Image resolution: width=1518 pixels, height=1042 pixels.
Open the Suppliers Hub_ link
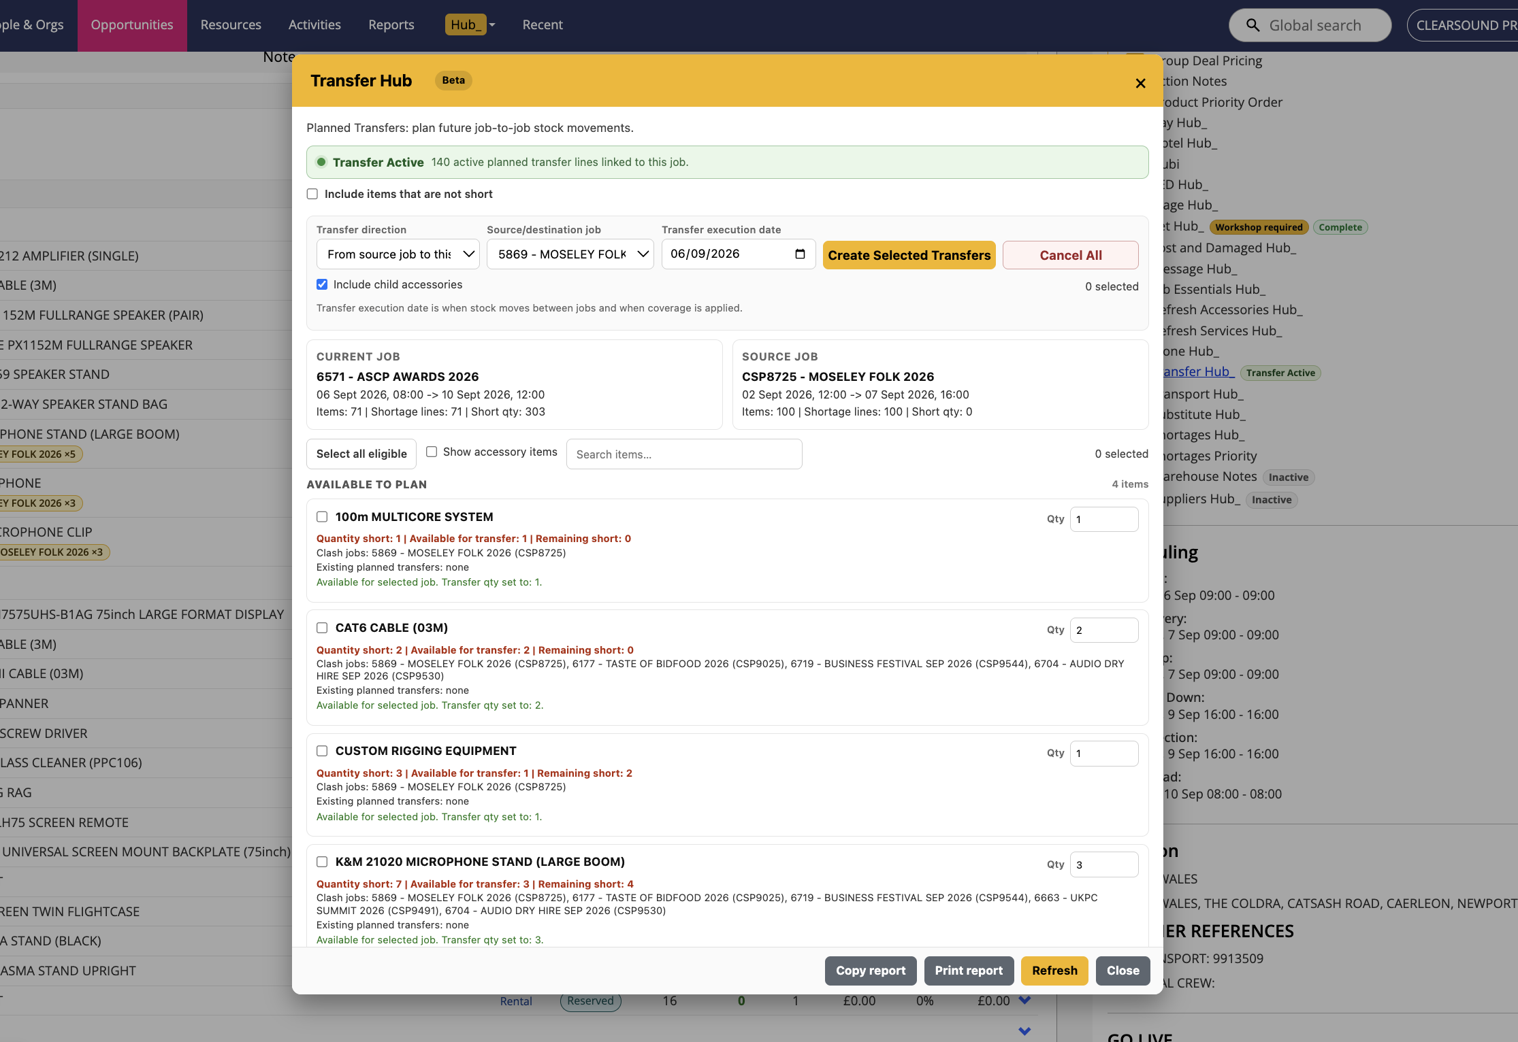pyautogui.click(x=1201, y=499)
